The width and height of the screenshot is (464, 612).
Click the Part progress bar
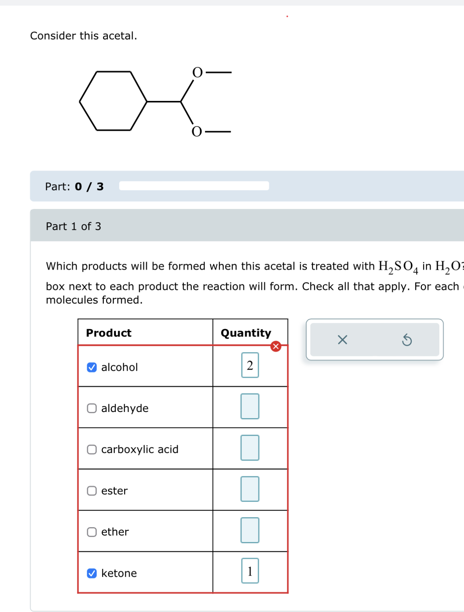coord(193,186)
